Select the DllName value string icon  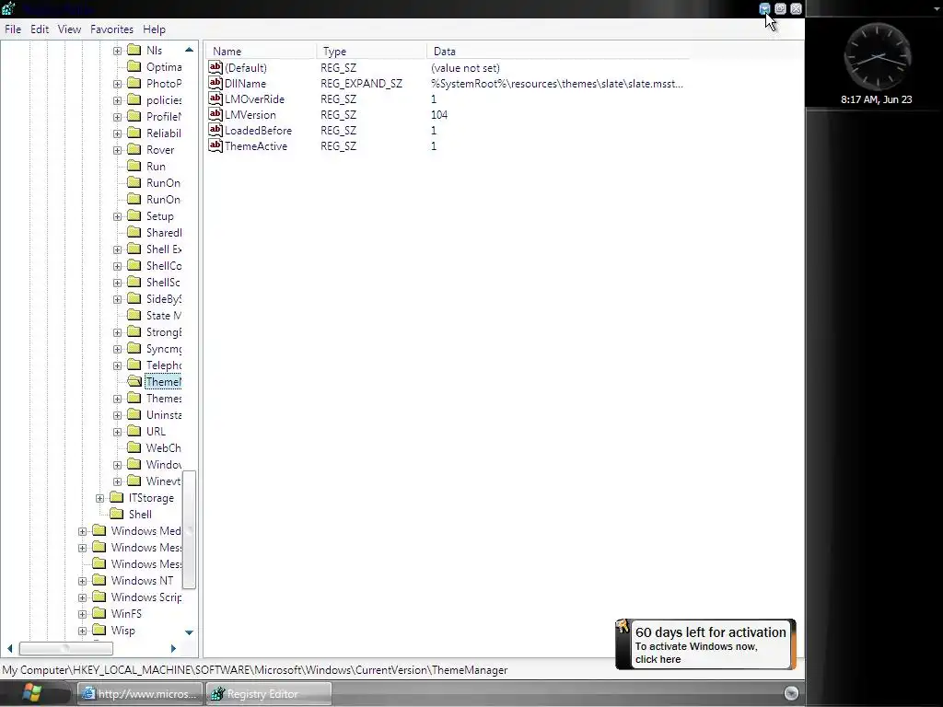coord(215,82)
